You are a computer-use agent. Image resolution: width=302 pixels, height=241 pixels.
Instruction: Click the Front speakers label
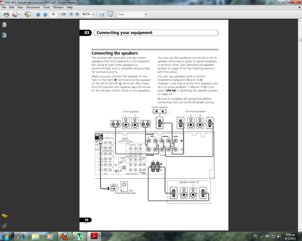131,112
